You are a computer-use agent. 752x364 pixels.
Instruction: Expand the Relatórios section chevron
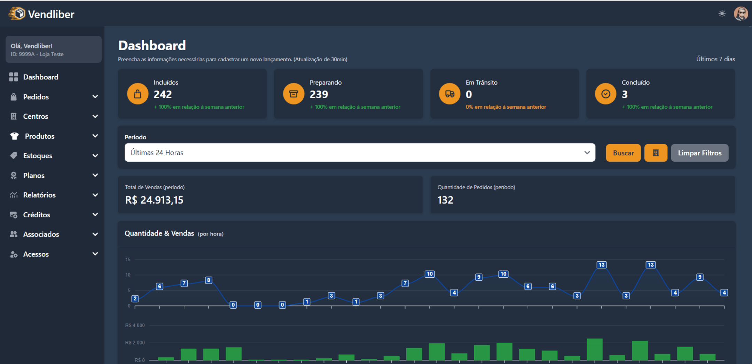click(95, 195)
